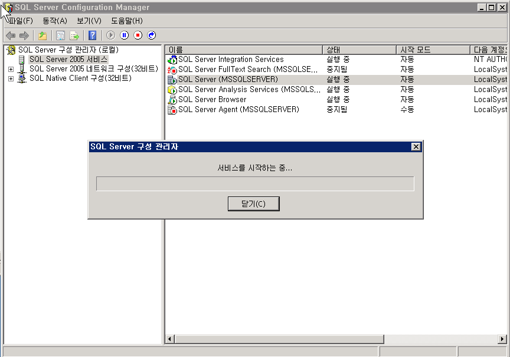Click the horizontal scrollbar right arrow
The image size is (510, 357).
(x=502, y=339)
